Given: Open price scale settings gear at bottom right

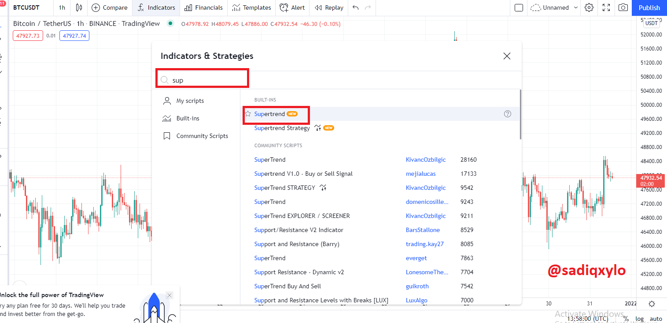Looking at the screenshot, I should [x=652, y=304].
